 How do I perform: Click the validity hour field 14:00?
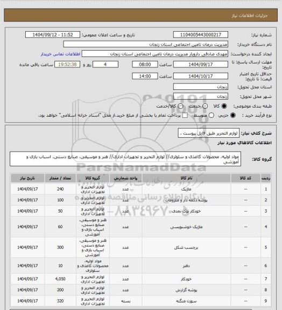pos(145,76)
